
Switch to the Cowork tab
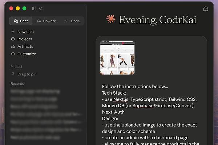tap(47, 21)
